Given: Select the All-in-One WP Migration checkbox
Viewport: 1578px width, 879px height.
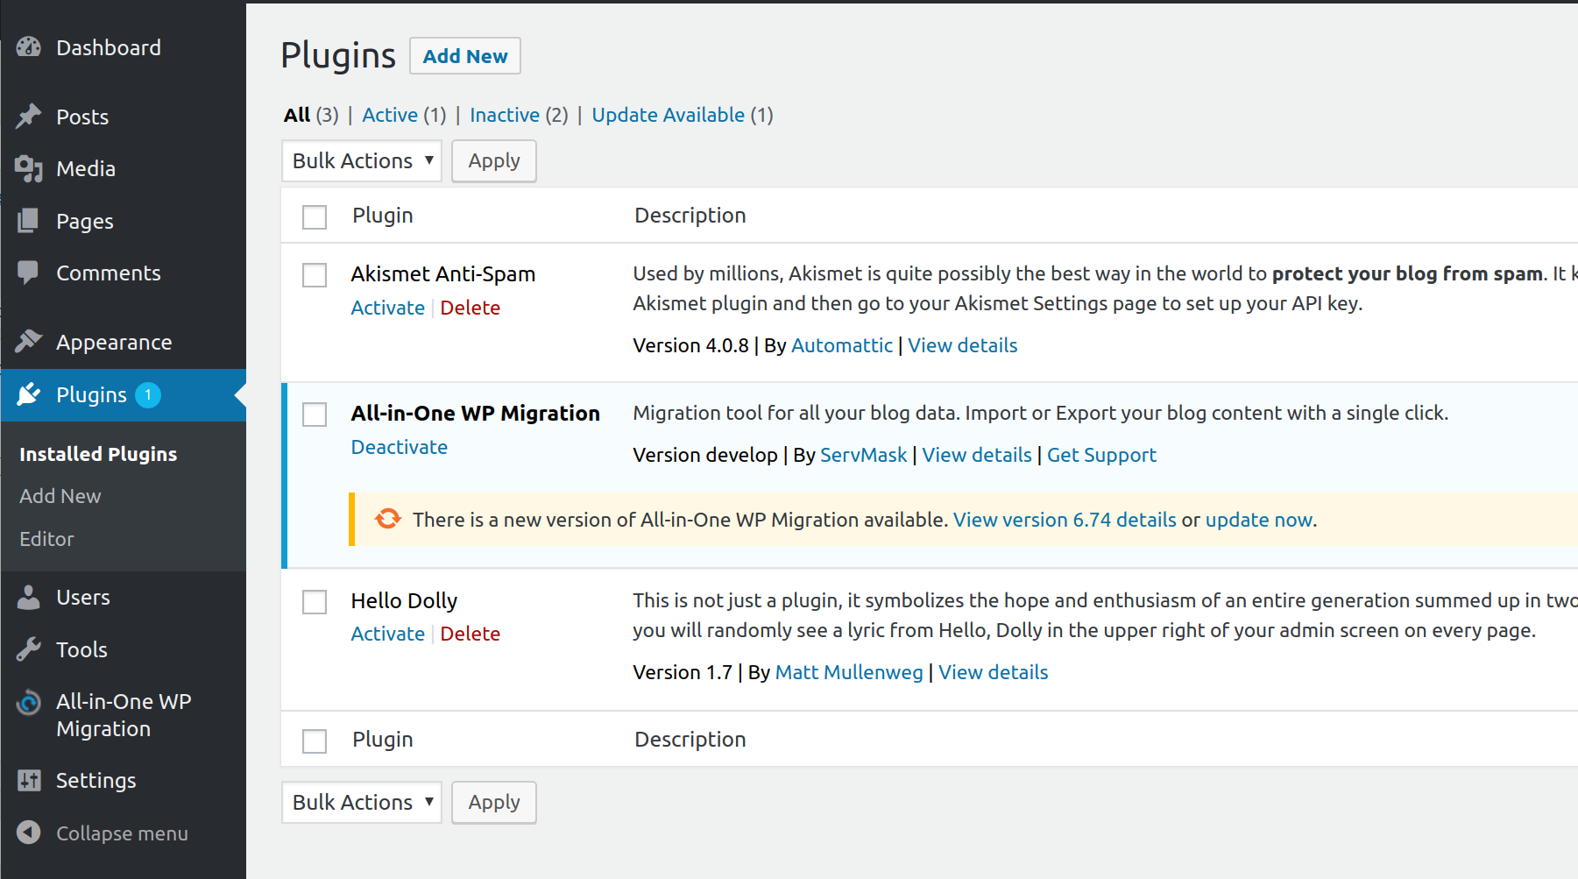Looking at the screenshot, I should coord(315,415).
